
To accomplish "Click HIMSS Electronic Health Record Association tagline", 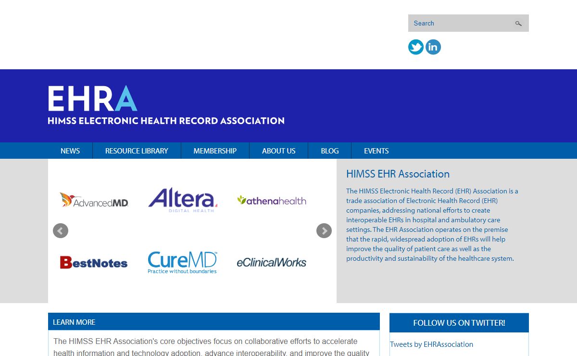I will click(x=166, y=121).
